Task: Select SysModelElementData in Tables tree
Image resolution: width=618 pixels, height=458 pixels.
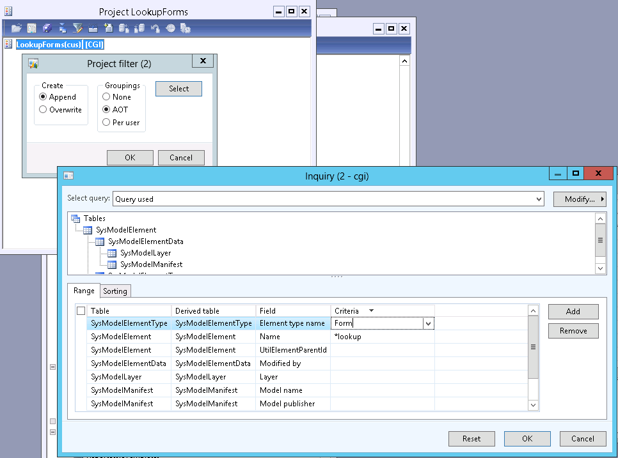Action: [x=145, y=241]
